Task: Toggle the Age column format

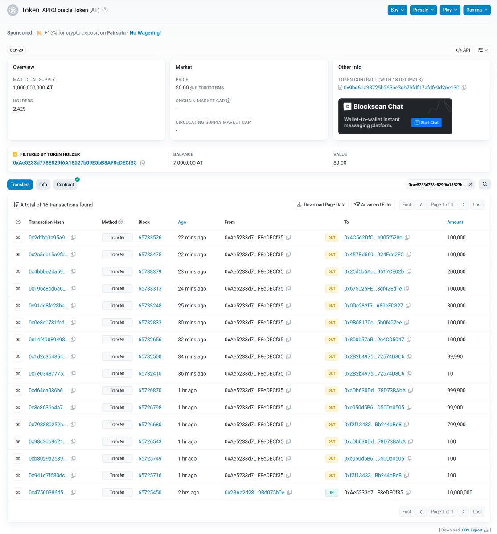Action: (182, 222)
